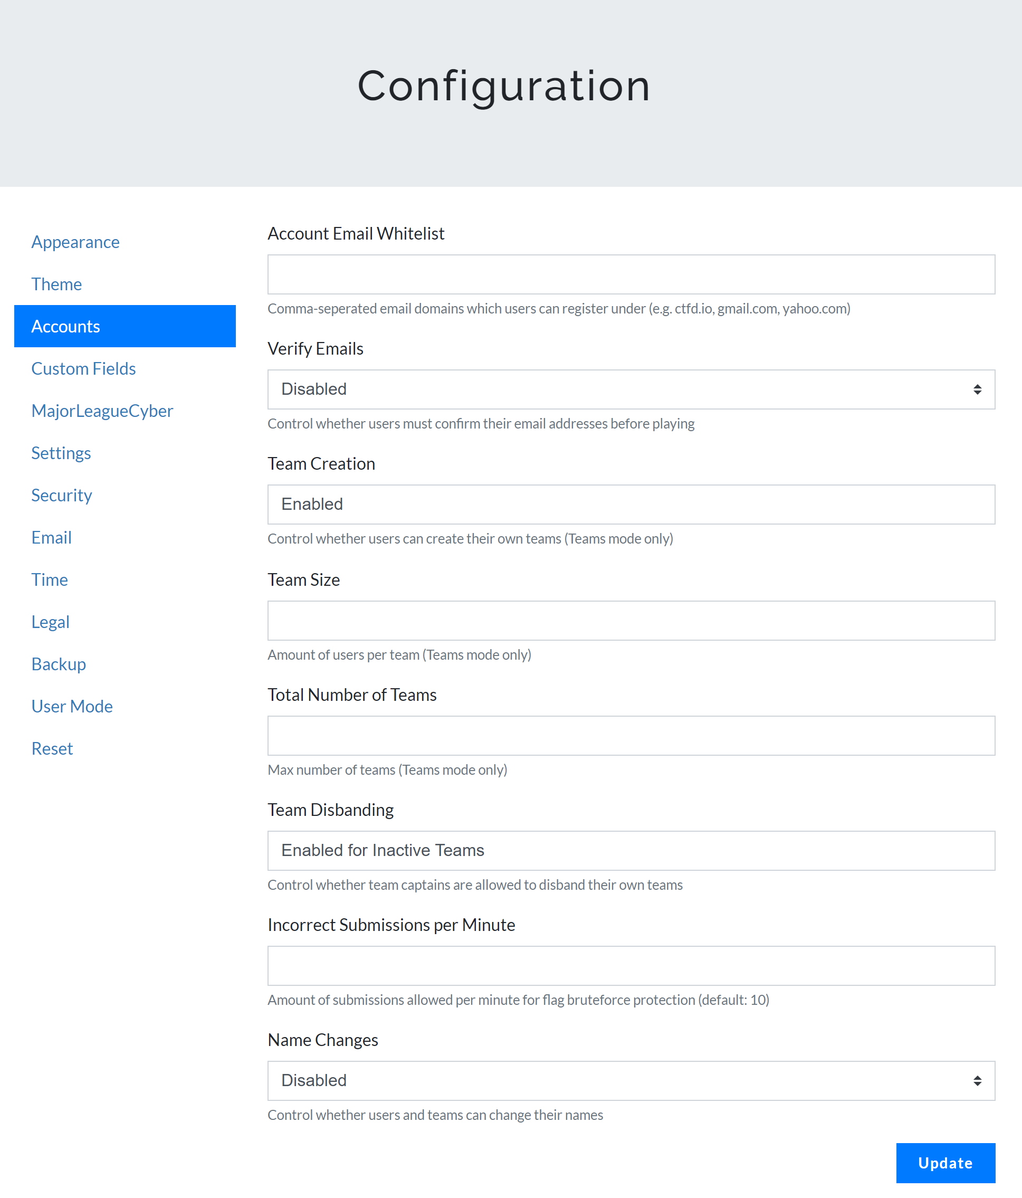Click into the Account Email Whitelist field
This screenshot has width=1022, height=1198.
click(631, 274)
